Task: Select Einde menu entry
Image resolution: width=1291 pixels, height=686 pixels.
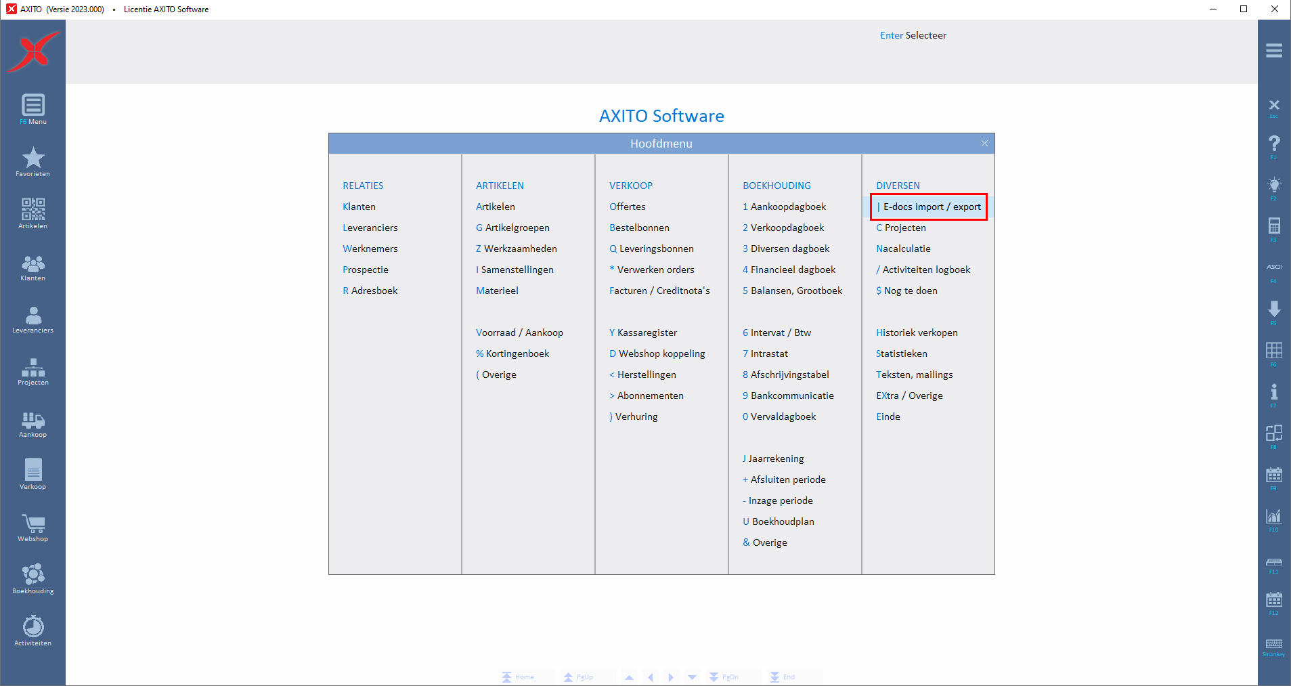Action: pyautogui.click(x=888, y=416)
